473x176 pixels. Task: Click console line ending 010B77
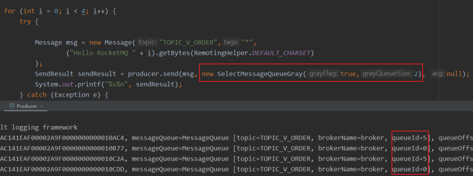pyautogui.click(x=236, y=148)
